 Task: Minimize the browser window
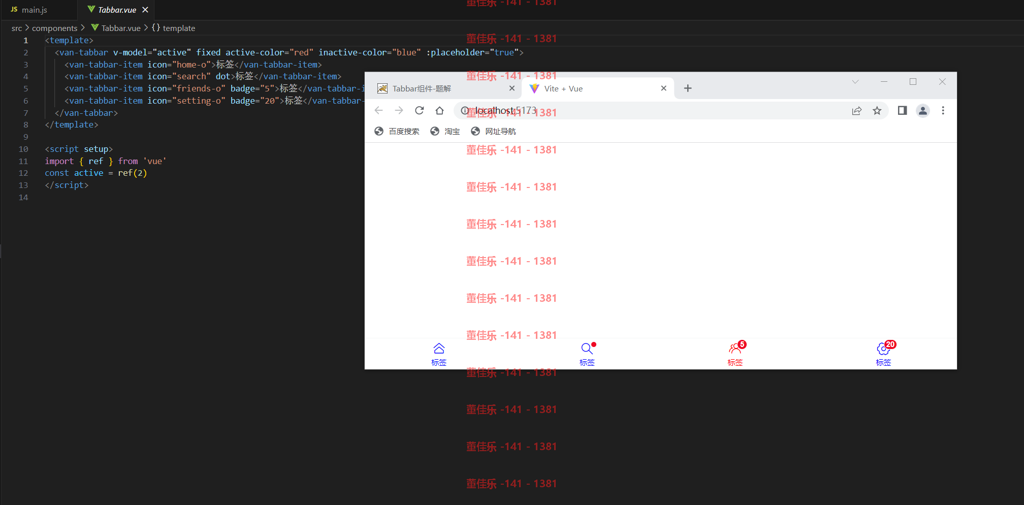click(x=884, y=82)
